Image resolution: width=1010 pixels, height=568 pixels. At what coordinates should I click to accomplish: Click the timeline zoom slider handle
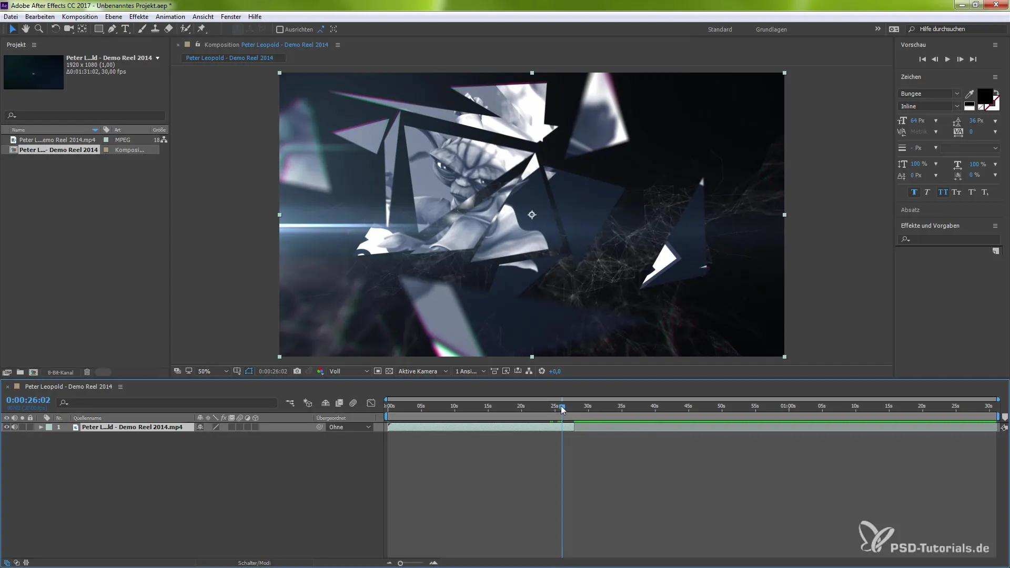[400, 563]
